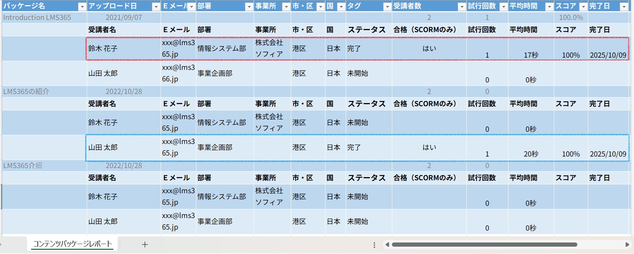Open the 受講者数 column filter dropdown
The width and height of the screenshot is (634, 254).
tap(462, 7)
